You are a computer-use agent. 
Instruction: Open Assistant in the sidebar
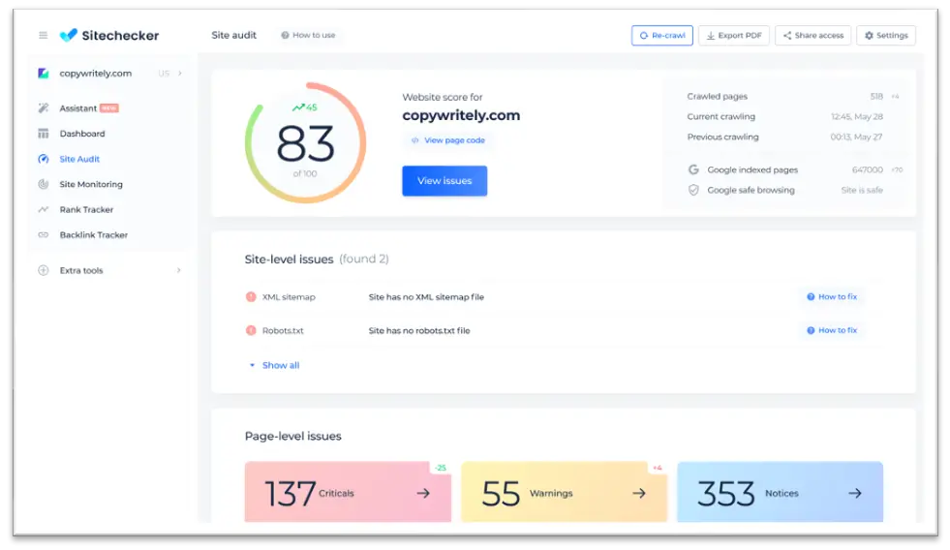pyautogui.click(x=78, y=107)
